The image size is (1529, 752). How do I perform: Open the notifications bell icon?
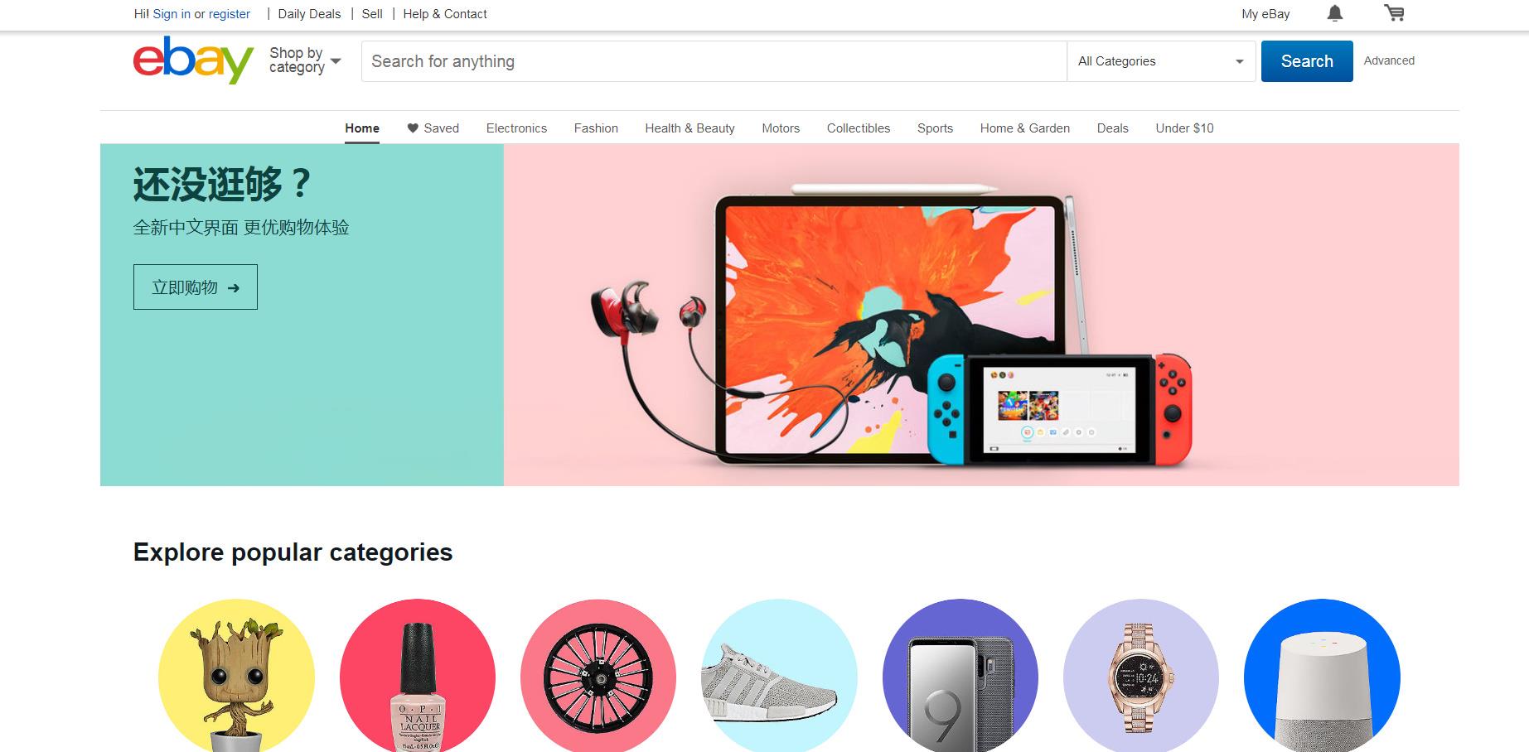pos(1335,13)
